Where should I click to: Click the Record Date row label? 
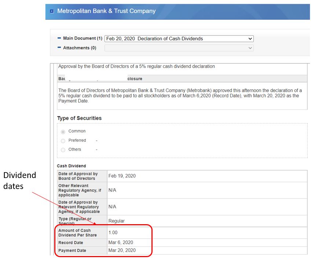(x=71, y=242)
